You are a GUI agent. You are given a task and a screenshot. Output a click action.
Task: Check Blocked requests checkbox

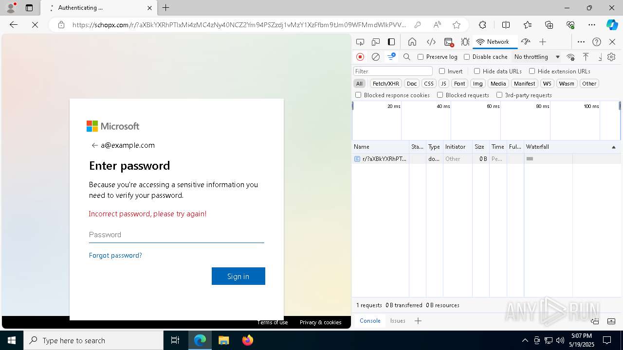click(440, 95)
